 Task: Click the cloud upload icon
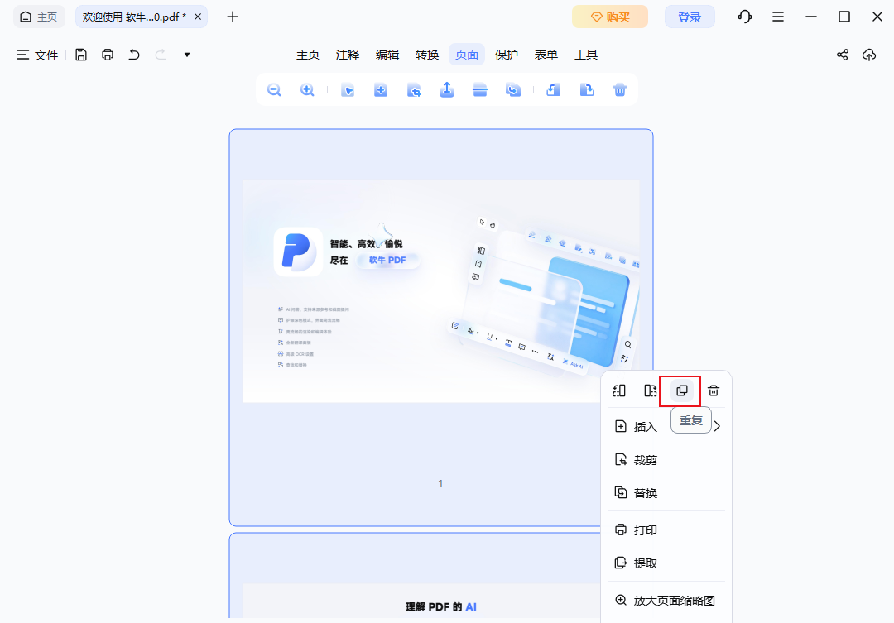[x=869, y=55]
